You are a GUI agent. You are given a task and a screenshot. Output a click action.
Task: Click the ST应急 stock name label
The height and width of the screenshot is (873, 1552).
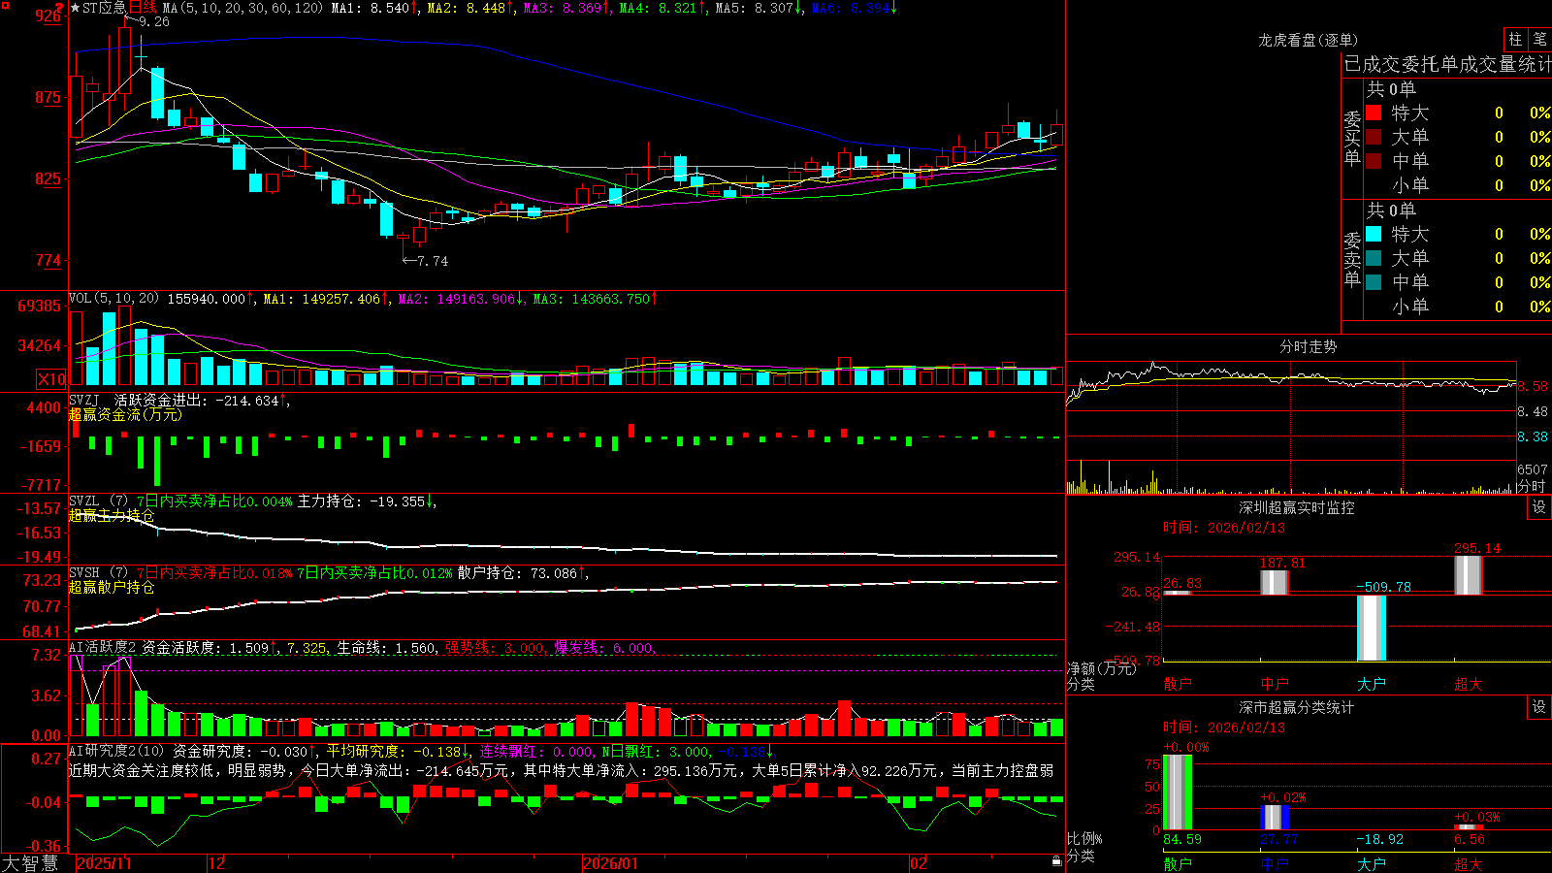coord(104,8)
